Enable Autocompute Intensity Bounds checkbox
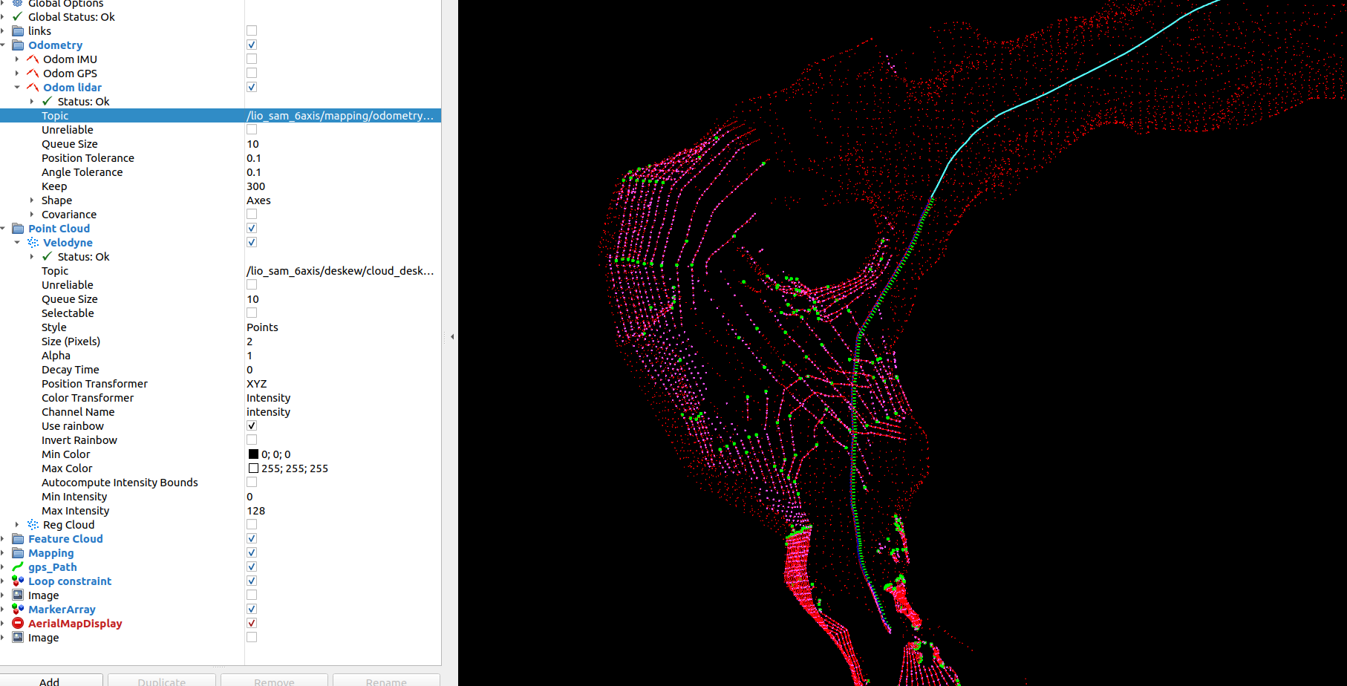The height and width of the screenshot is (686, 1347). pyautogui.click(x=252, y=482)
